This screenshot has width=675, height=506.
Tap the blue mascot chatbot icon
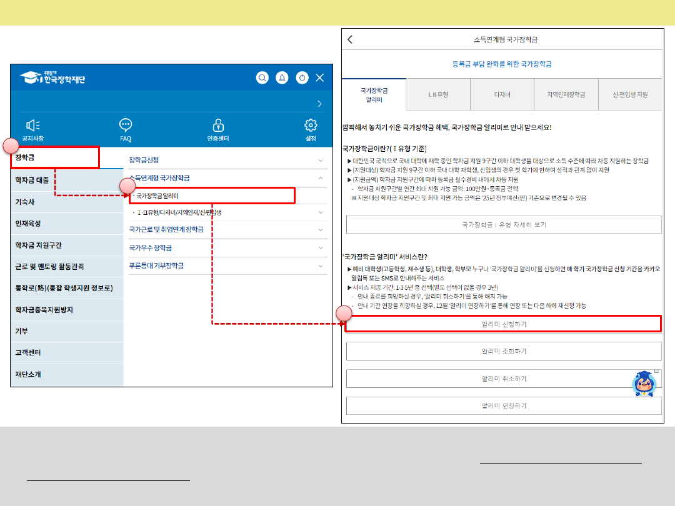tap(644, 383)
